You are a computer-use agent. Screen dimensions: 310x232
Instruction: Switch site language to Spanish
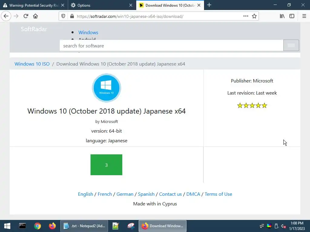[146, 194]
